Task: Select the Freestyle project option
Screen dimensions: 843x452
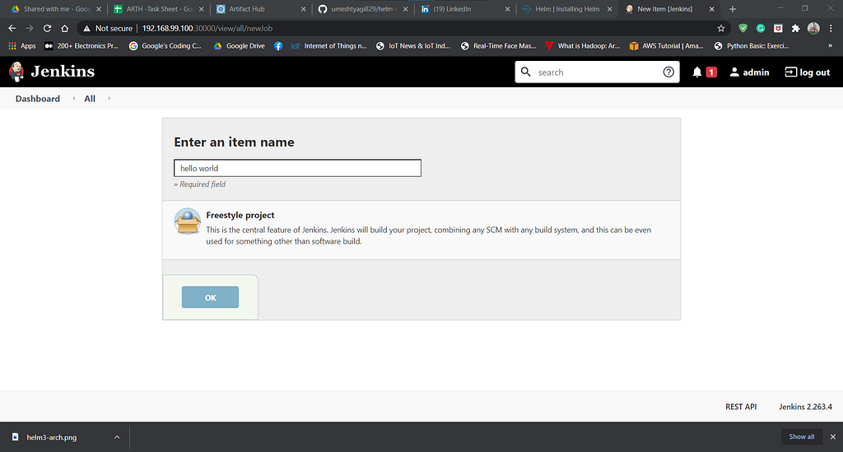Action: tap(421, 230)
